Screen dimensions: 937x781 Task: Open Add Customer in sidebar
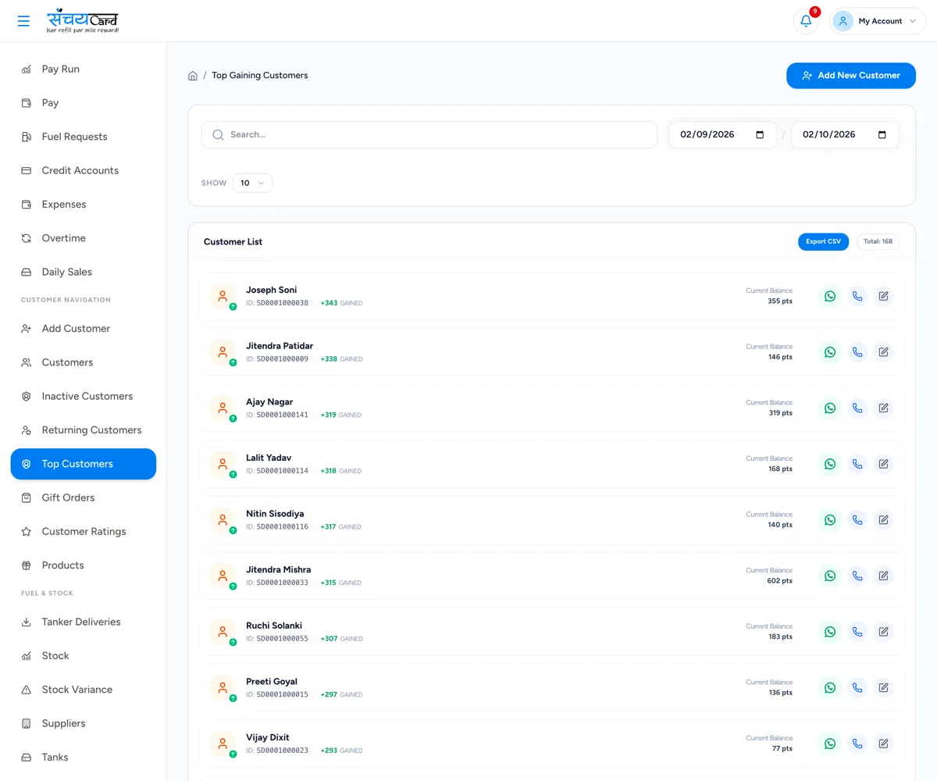[x=84, y=329]
